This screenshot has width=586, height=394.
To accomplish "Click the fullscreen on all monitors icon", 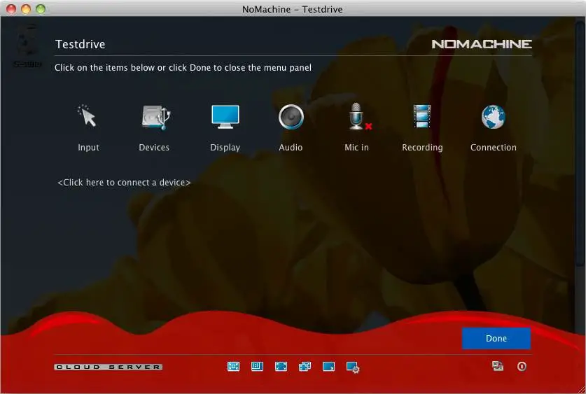I will [x=305, y=367].
